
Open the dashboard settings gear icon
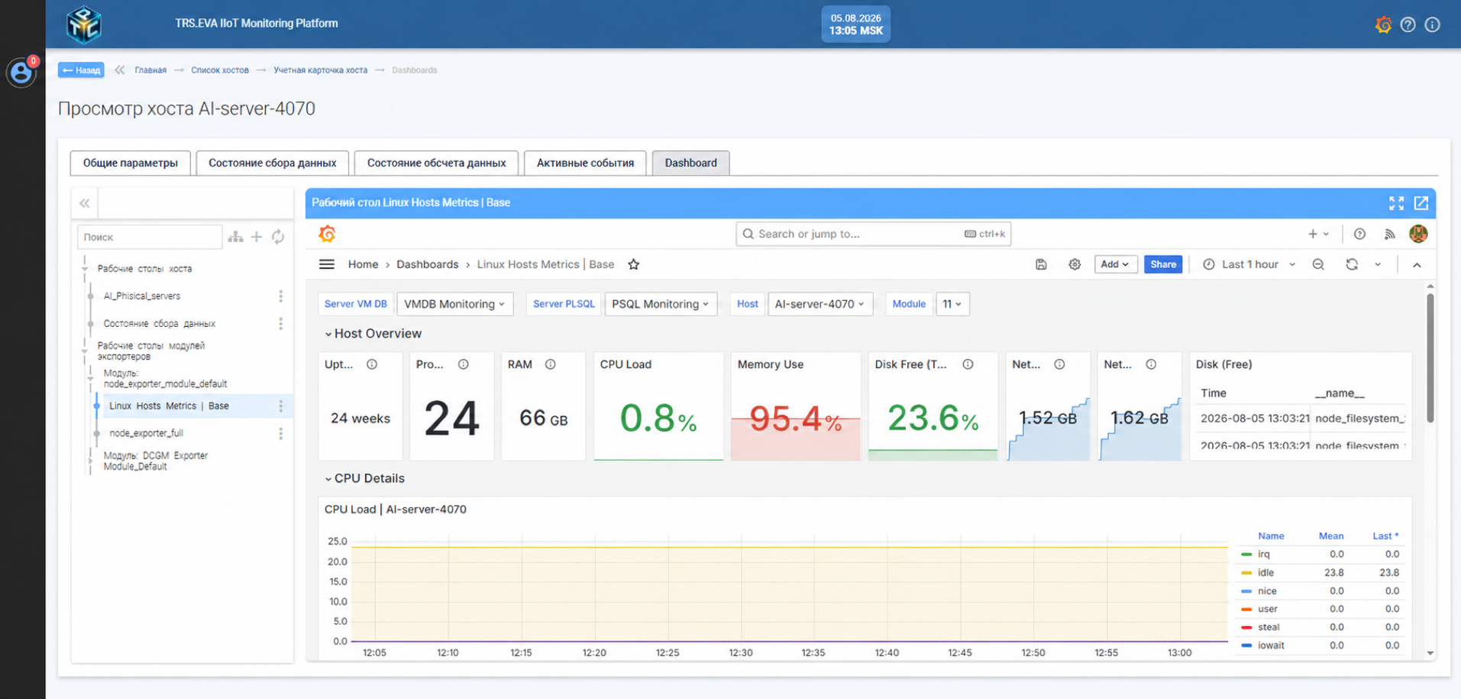pos(1075,264)
